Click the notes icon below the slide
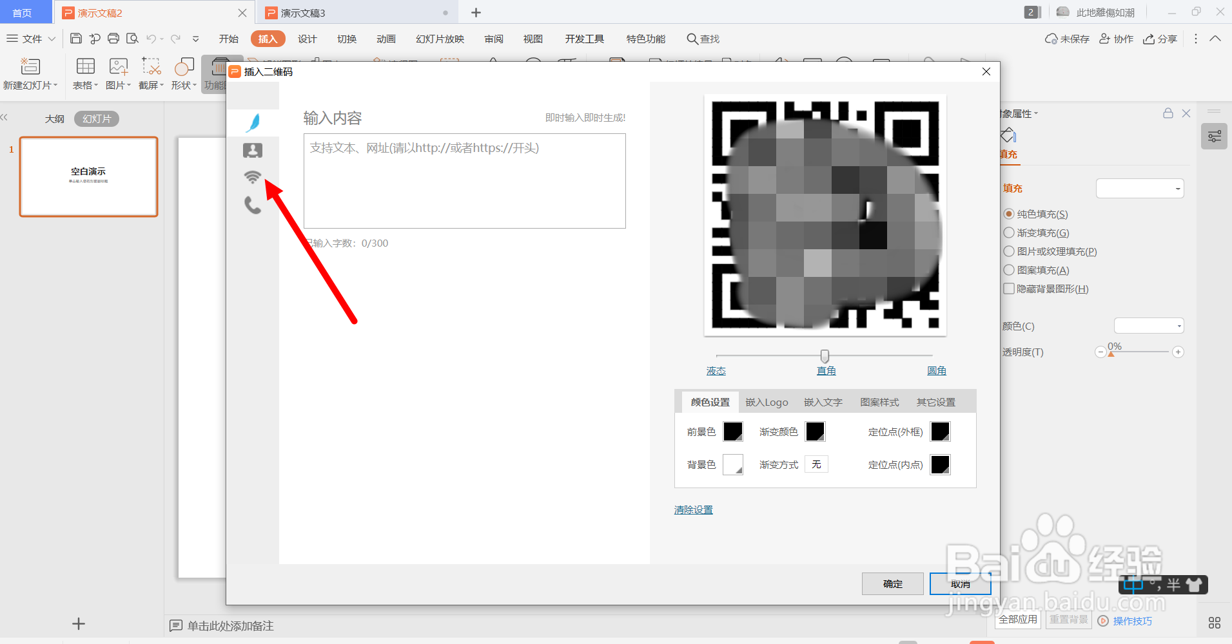The width and height of the screenshot is (1232, 644). [176, 626]
